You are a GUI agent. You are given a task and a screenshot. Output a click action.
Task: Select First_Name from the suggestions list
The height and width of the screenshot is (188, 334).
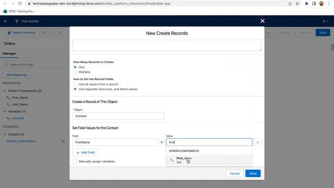[209, 160]
